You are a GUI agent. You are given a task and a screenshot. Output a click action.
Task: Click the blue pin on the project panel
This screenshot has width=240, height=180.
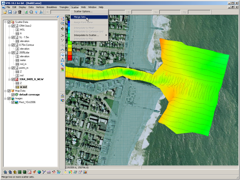pos(58,17)
